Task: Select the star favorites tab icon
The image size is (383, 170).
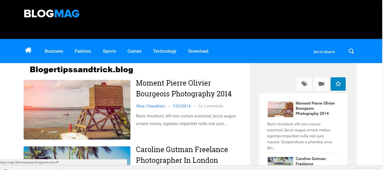Action: point(338,84)
